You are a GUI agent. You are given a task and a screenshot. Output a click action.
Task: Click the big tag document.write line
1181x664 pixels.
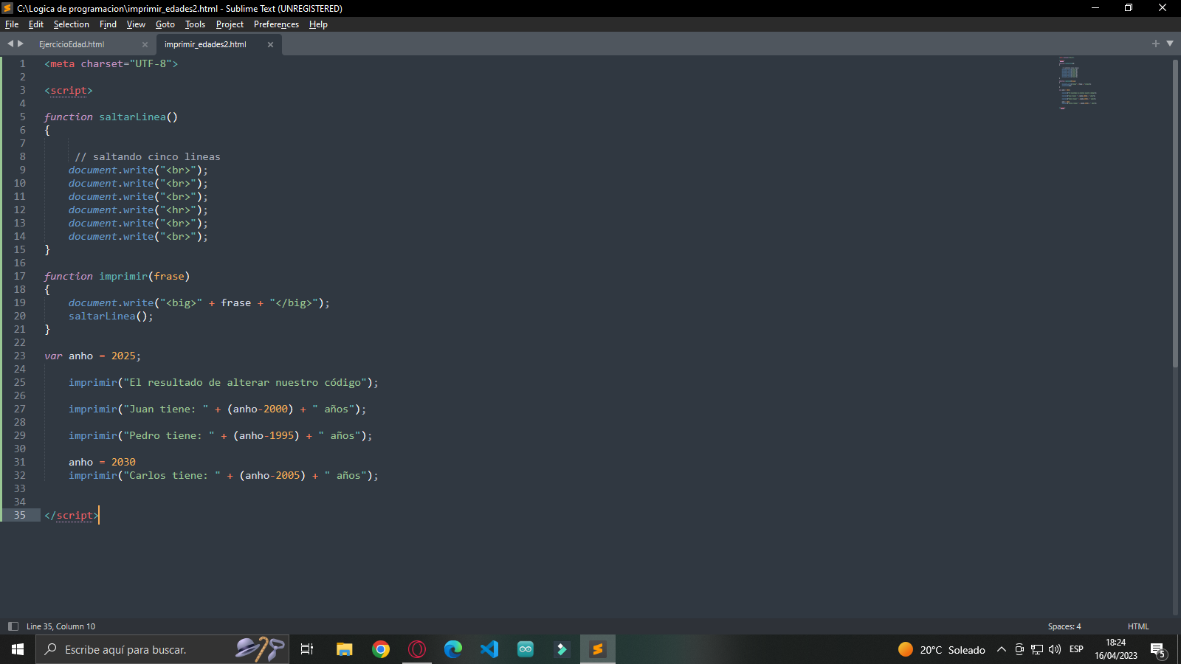[199, 303]
